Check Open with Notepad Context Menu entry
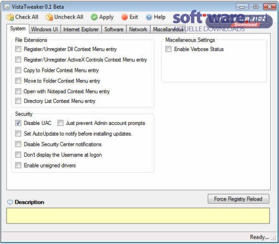 click(x=18, y=91)
